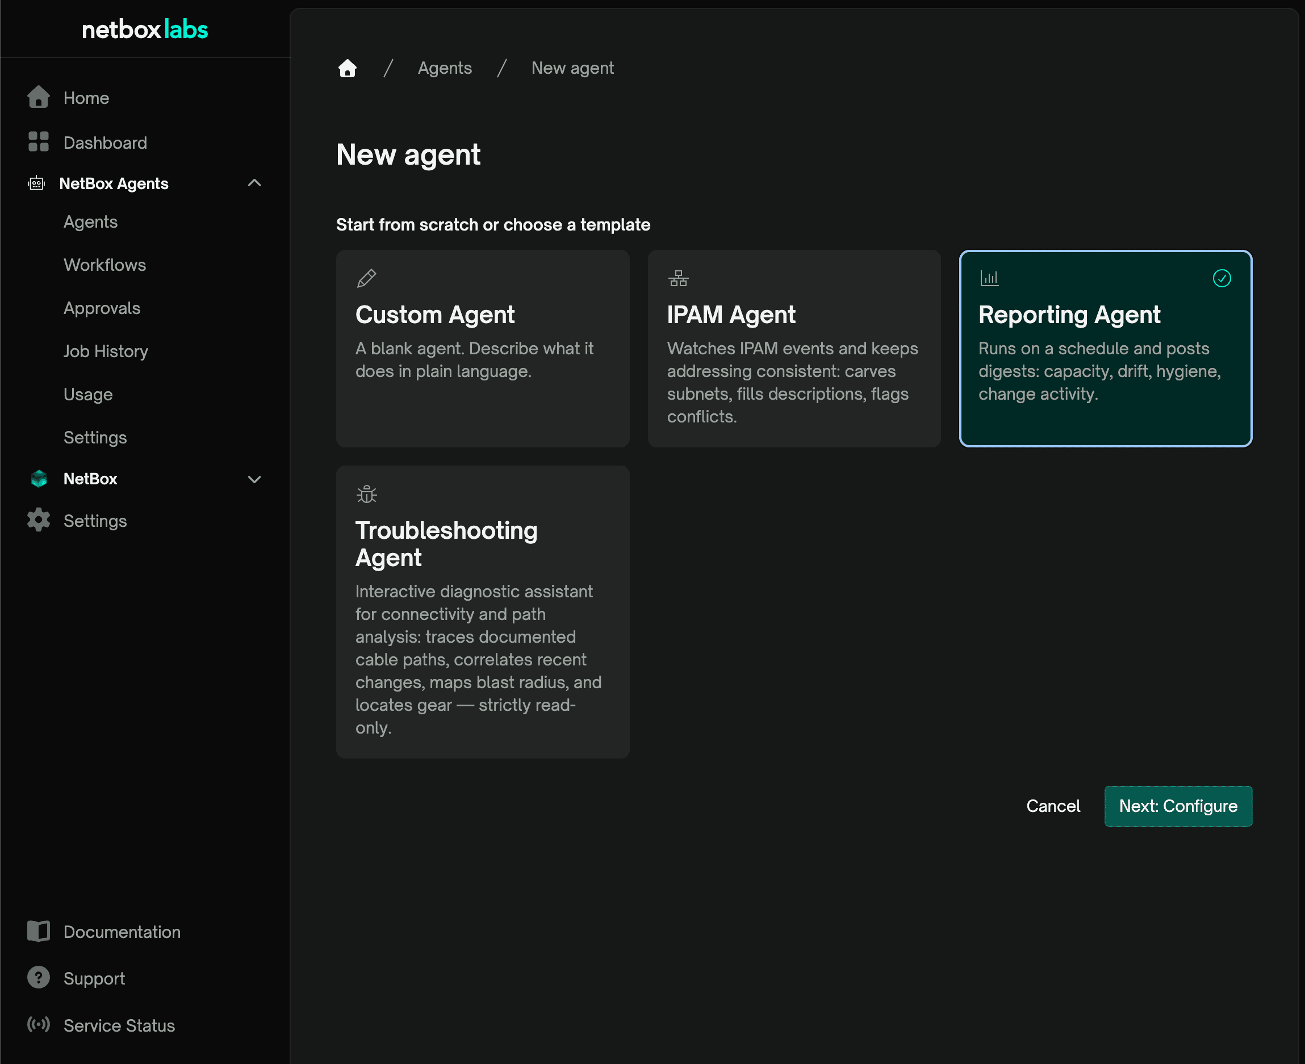
Task: Open Agents in the sidebar submenu
Action: pyautogui.click(x=91, y=221)
